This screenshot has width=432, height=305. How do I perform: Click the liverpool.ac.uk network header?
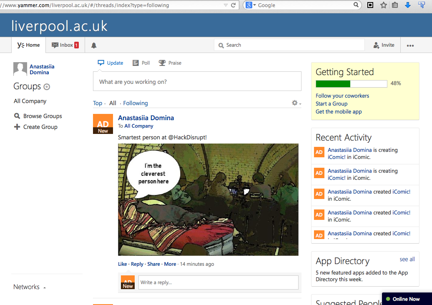point(59,26)
